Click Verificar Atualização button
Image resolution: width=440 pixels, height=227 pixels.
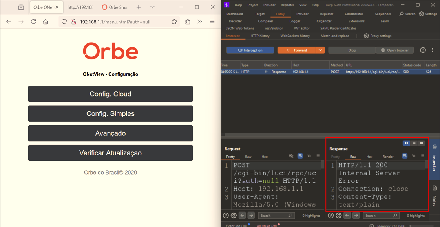click(x=110, y=153)
